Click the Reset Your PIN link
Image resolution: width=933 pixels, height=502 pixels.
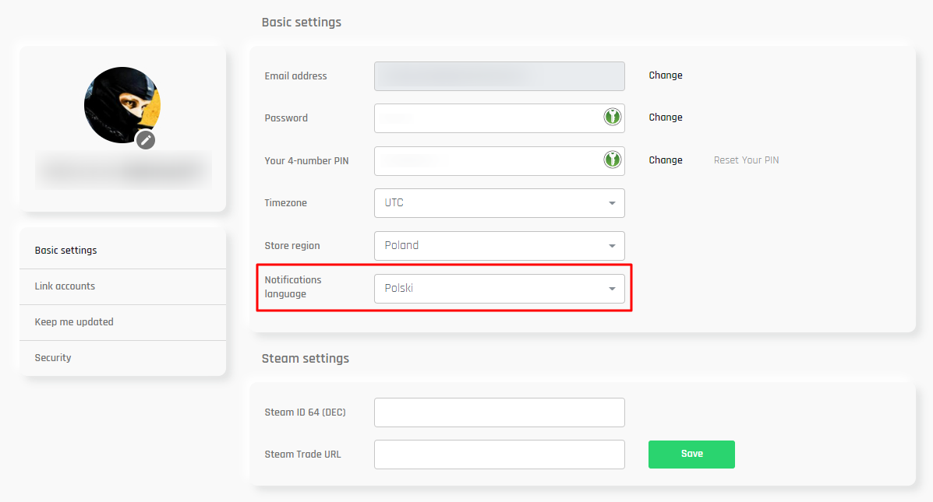746,160
